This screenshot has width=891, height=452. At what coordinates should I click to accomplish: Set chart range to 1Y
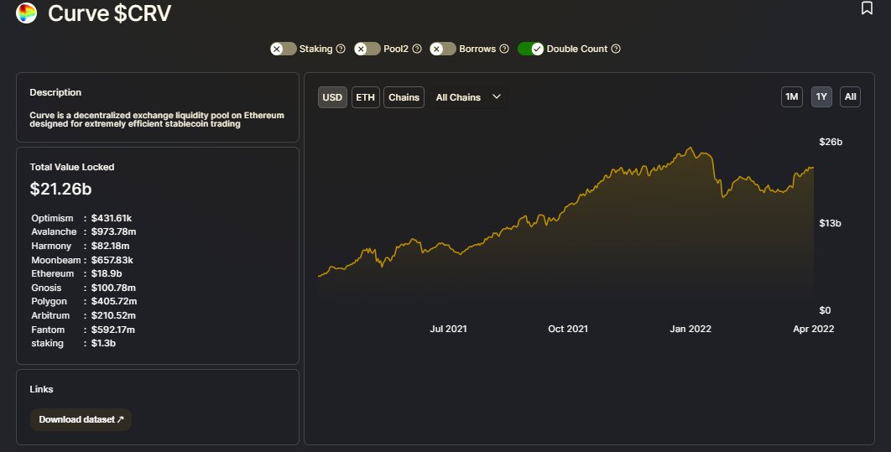pyautogui.click(x=821, y=96)
